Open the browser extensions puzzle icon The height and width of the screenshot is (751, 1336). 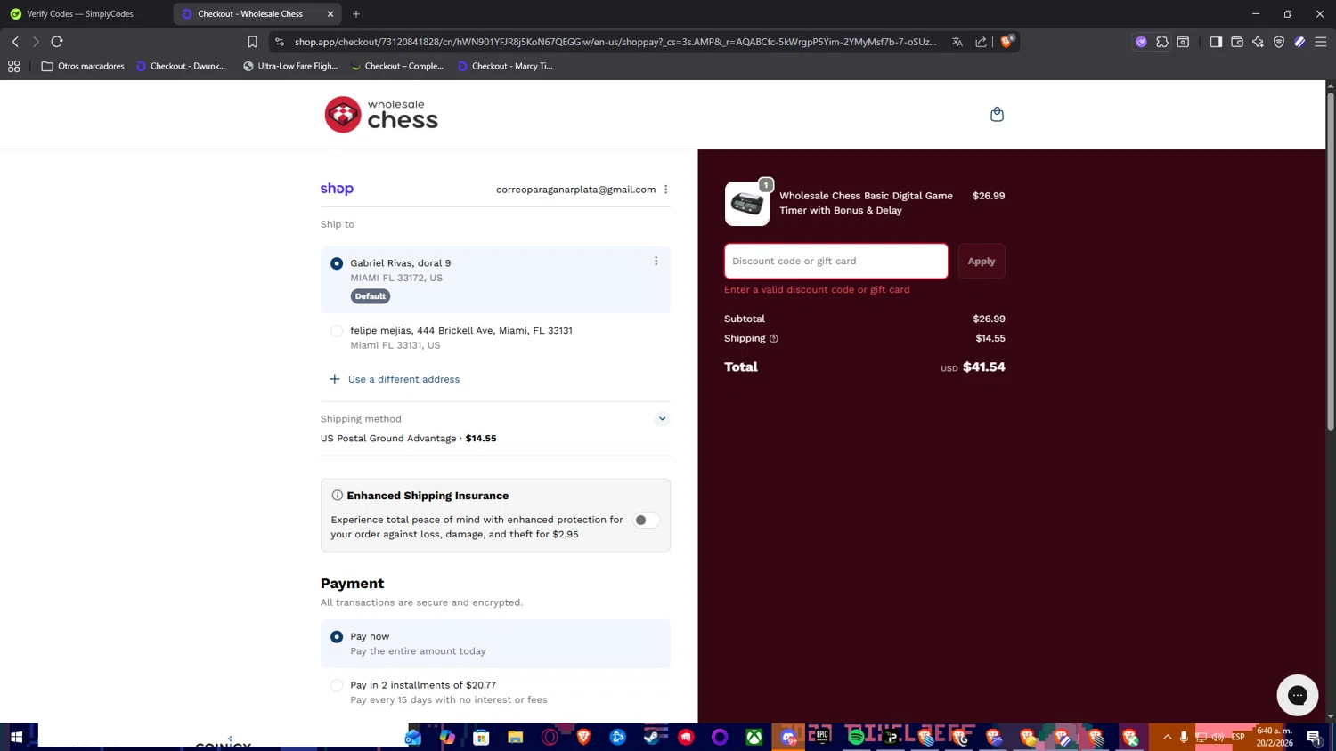tap(1162, 42)
